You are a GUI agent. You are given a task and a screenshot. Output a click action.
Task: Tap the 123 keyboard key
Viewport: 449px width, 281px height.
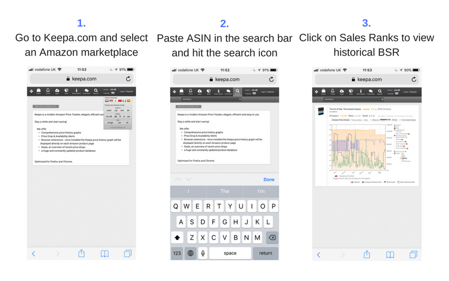177,253
